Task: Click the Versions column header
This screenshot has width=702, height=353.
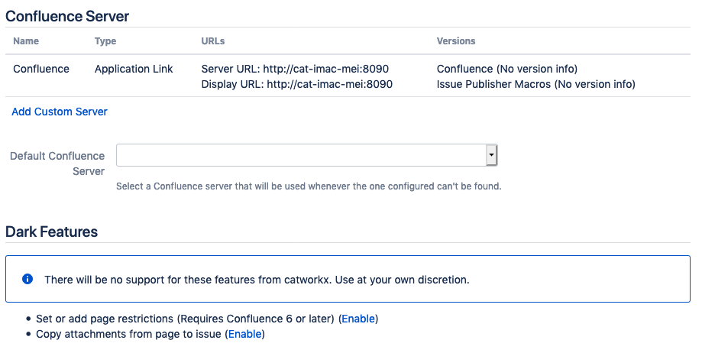Action: 456,40
